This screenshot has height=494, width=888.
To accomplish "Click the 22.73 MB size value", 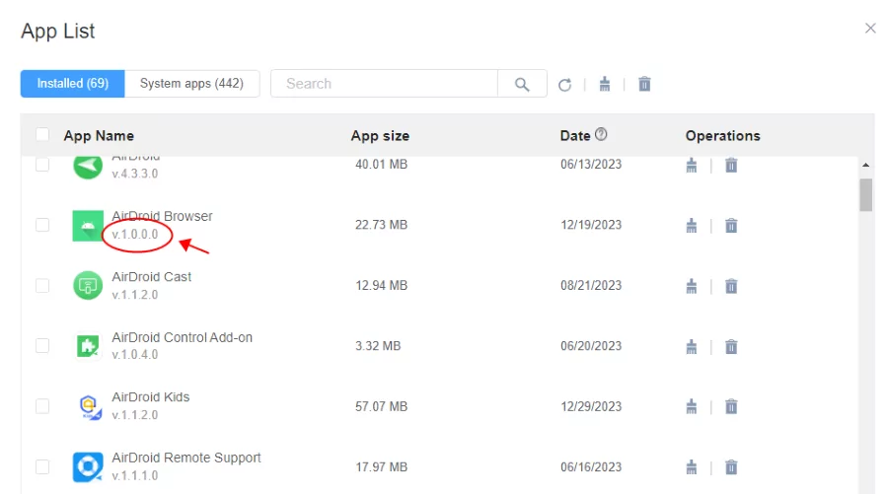I will (381, 225).
